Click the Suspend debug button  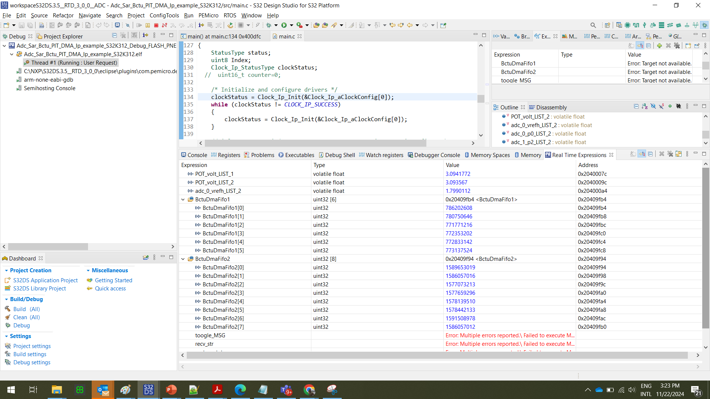coord(148,25)
